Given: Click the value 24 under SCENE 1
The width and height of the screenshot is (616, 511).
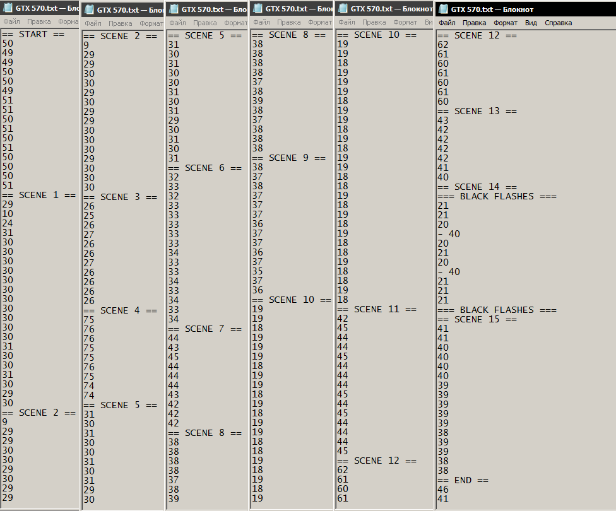Looking at the screenshot, I should click(x=8, y=223).
